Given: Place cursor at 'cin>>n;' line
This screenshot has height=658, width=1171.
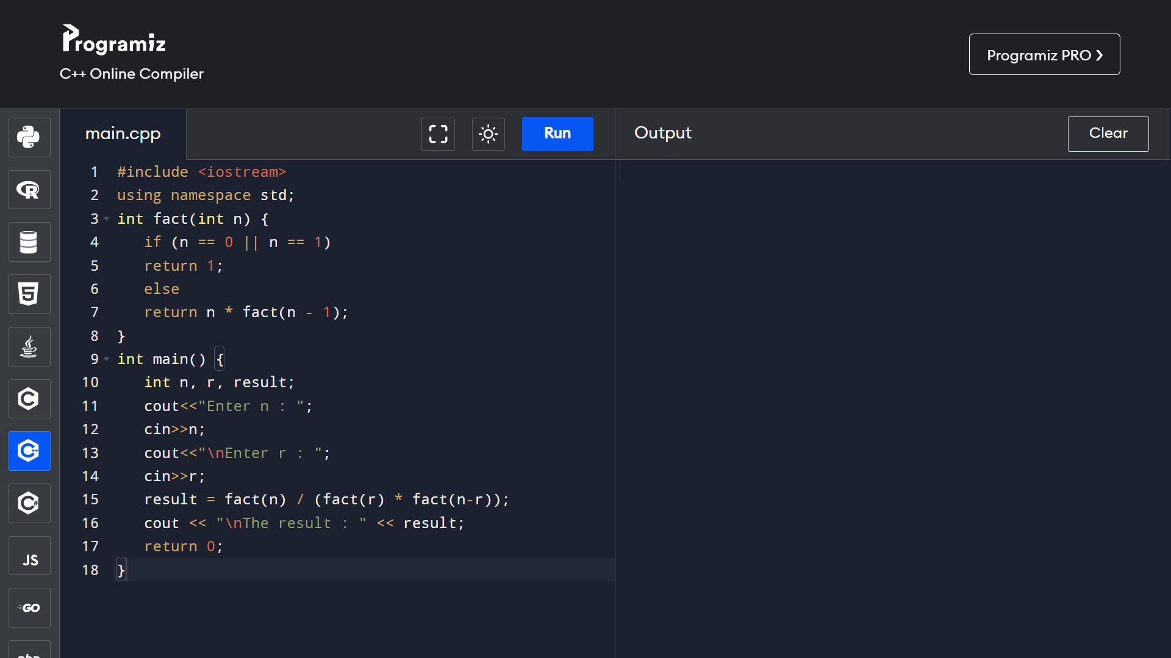Looking at the screenshot, I should (174, 429).
